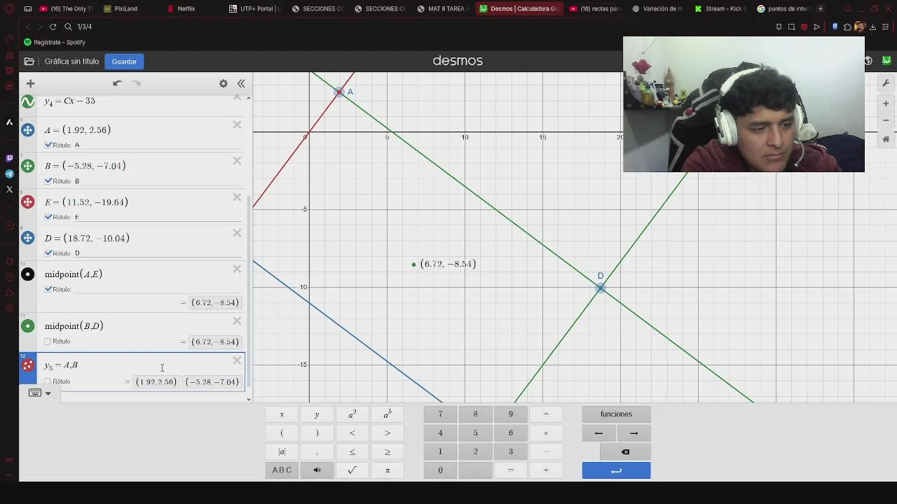The image size is (897, 504).
Task: Click x variable key on keypad
Action: (x=282, y=414)
